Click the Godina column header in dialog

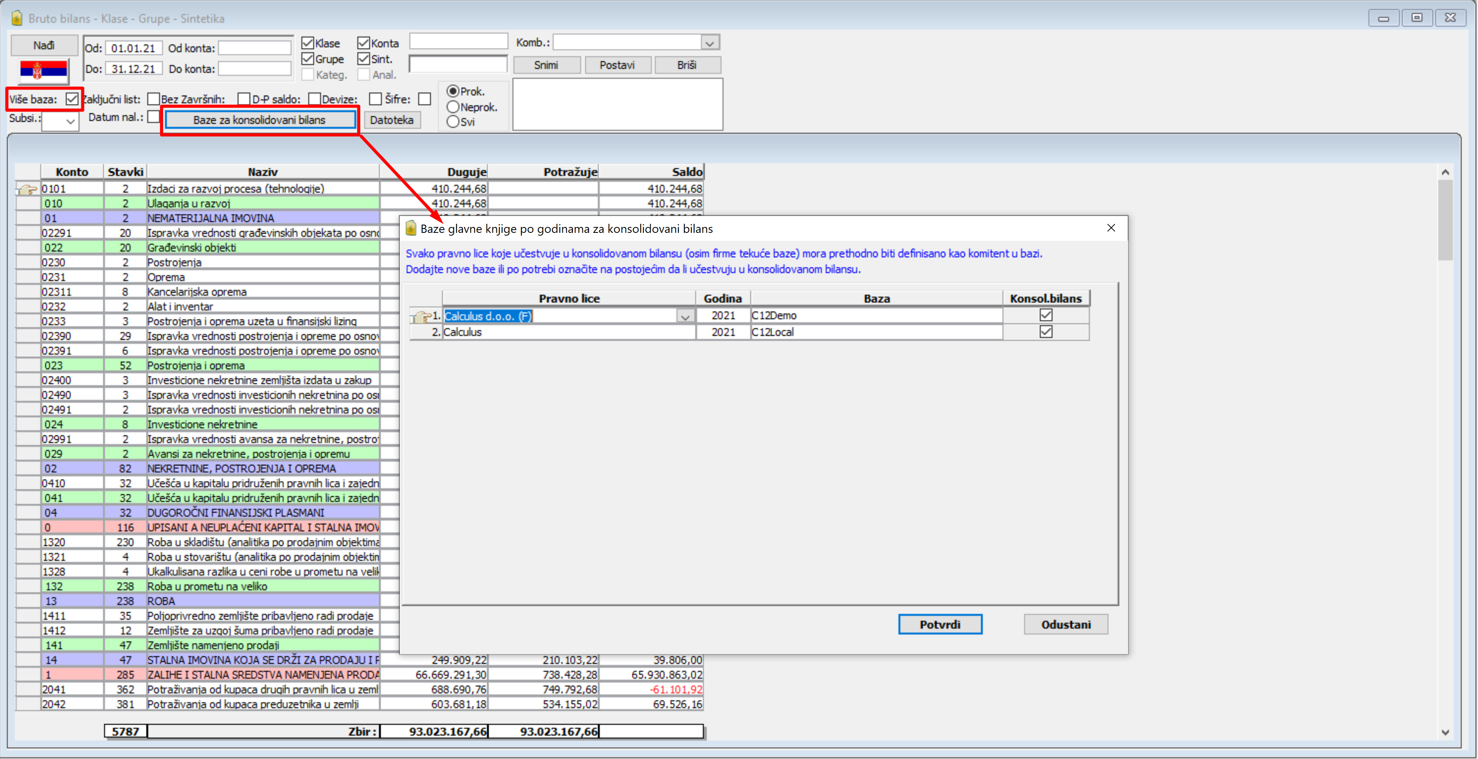723,298
